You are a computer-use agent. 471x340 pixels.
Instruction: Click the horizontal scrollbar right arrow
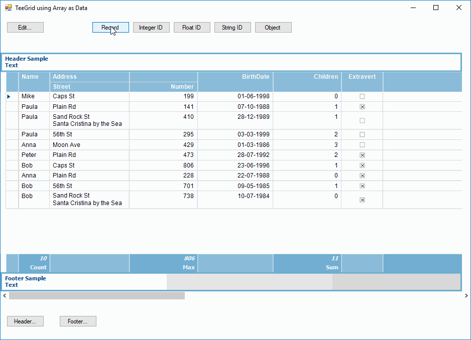[x=466, y=296]
